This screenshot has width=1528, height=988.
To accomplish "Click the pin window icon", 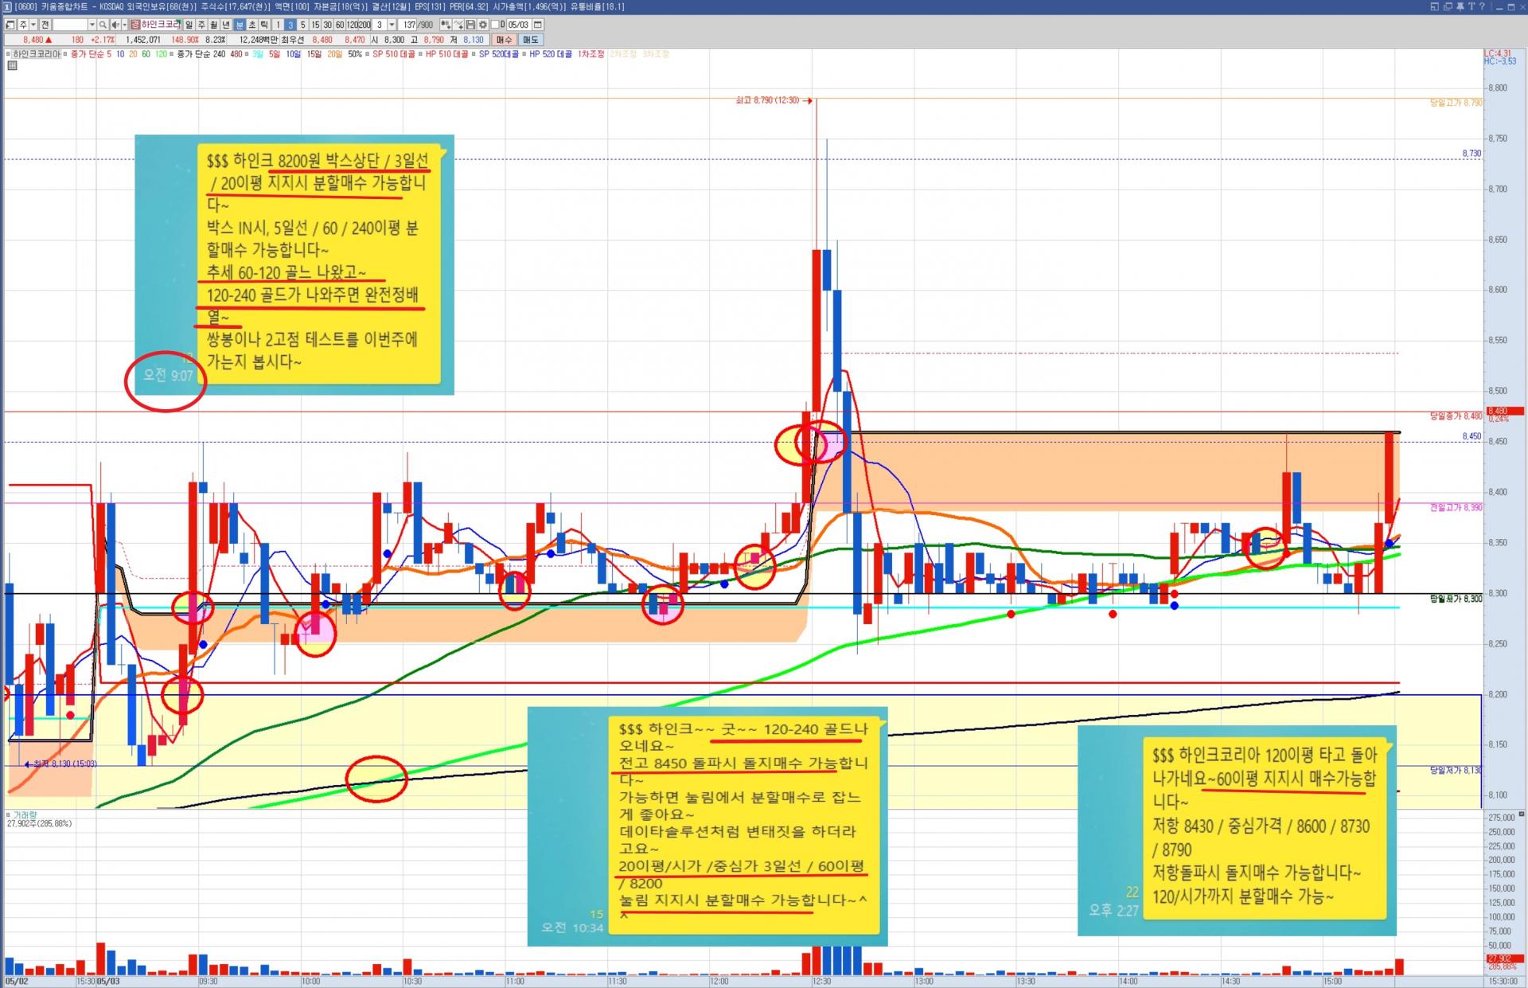I will 1460,6.
